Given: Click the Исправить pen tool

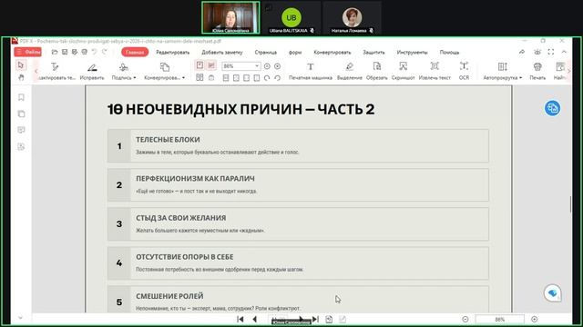Looking at the screenshot, I should (x=92, y=71).
